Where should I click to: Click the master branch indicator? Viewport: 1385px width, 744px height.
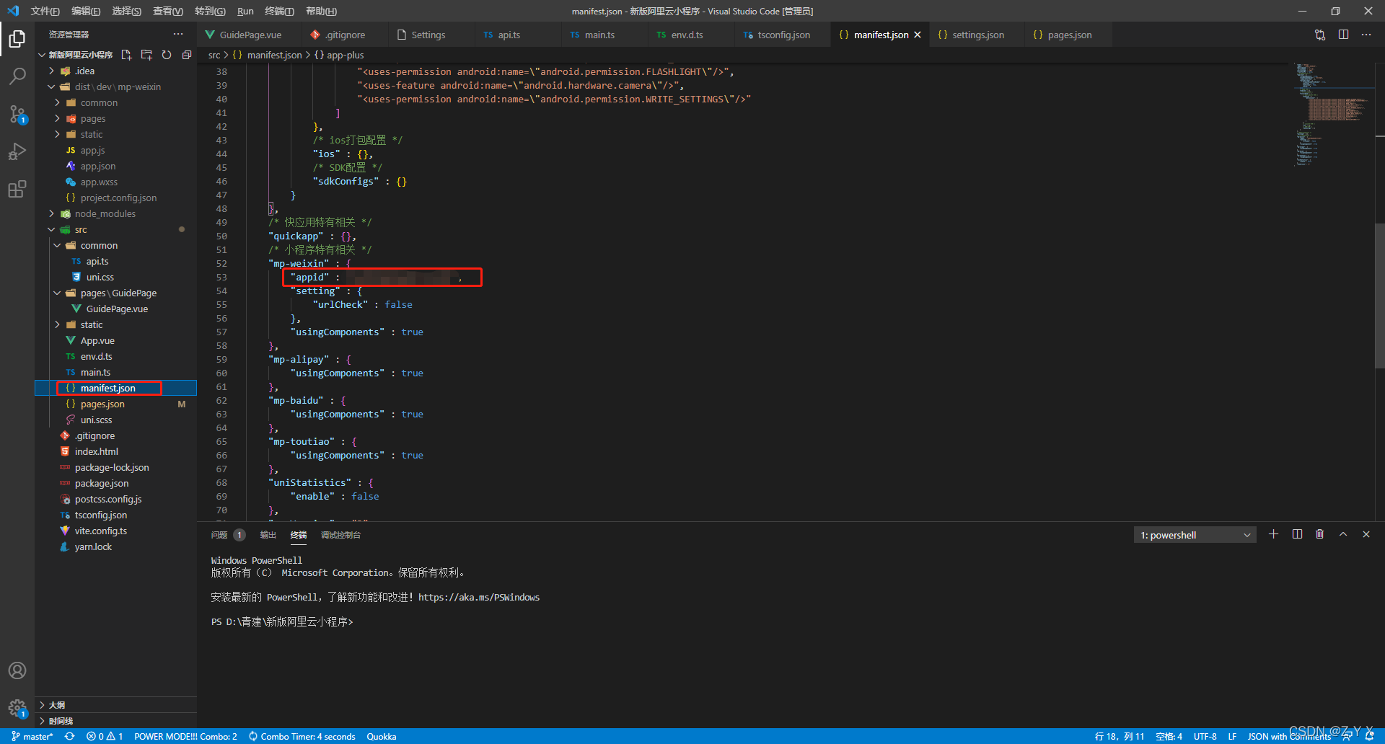(32, 736)
